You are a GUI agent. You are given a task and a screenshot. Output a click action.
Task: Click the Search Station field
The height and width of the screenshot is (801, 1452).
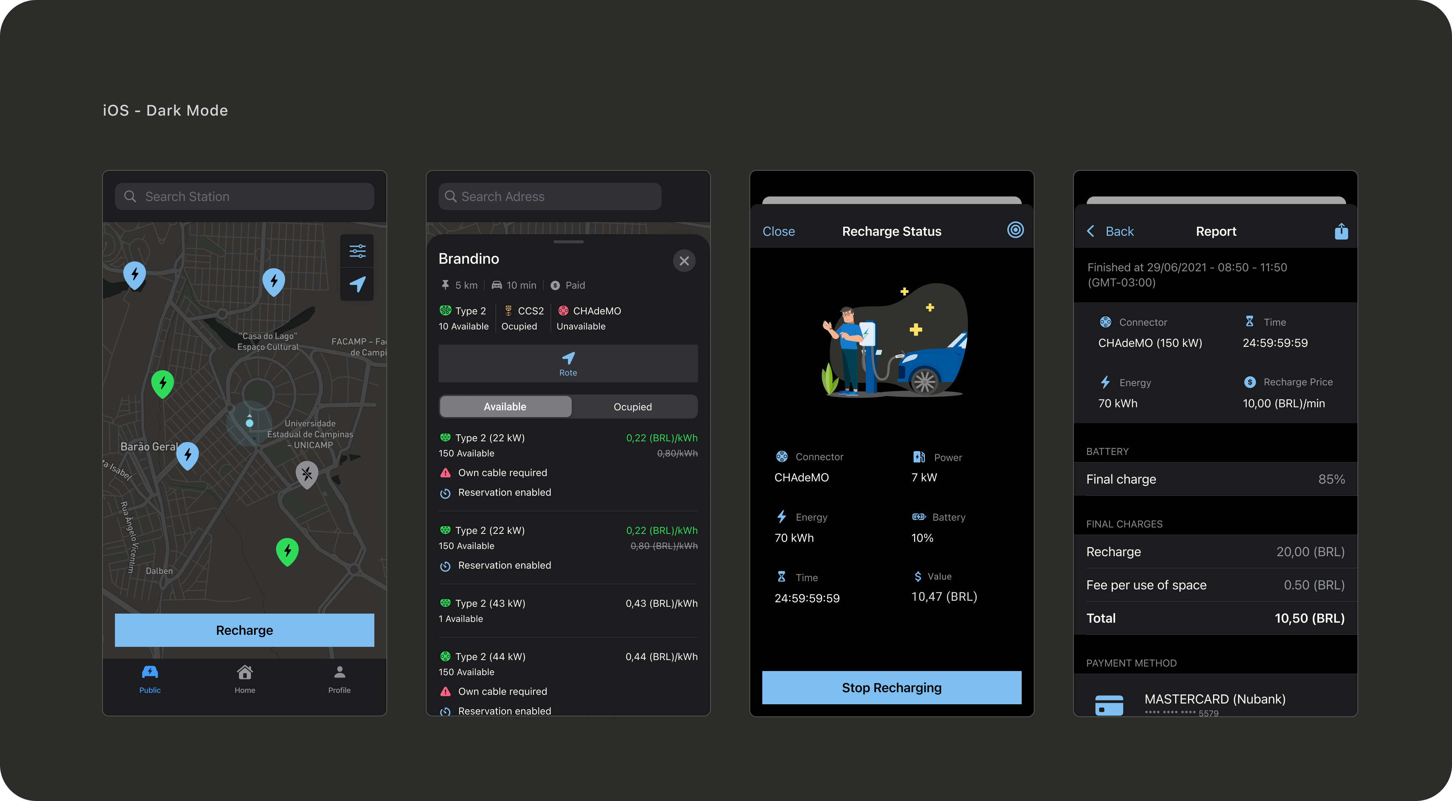coord(245,196)
